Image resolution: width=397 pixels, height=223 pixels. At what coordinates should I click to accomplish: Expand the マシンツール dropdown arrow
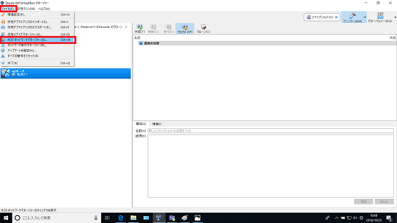[365, 17]
